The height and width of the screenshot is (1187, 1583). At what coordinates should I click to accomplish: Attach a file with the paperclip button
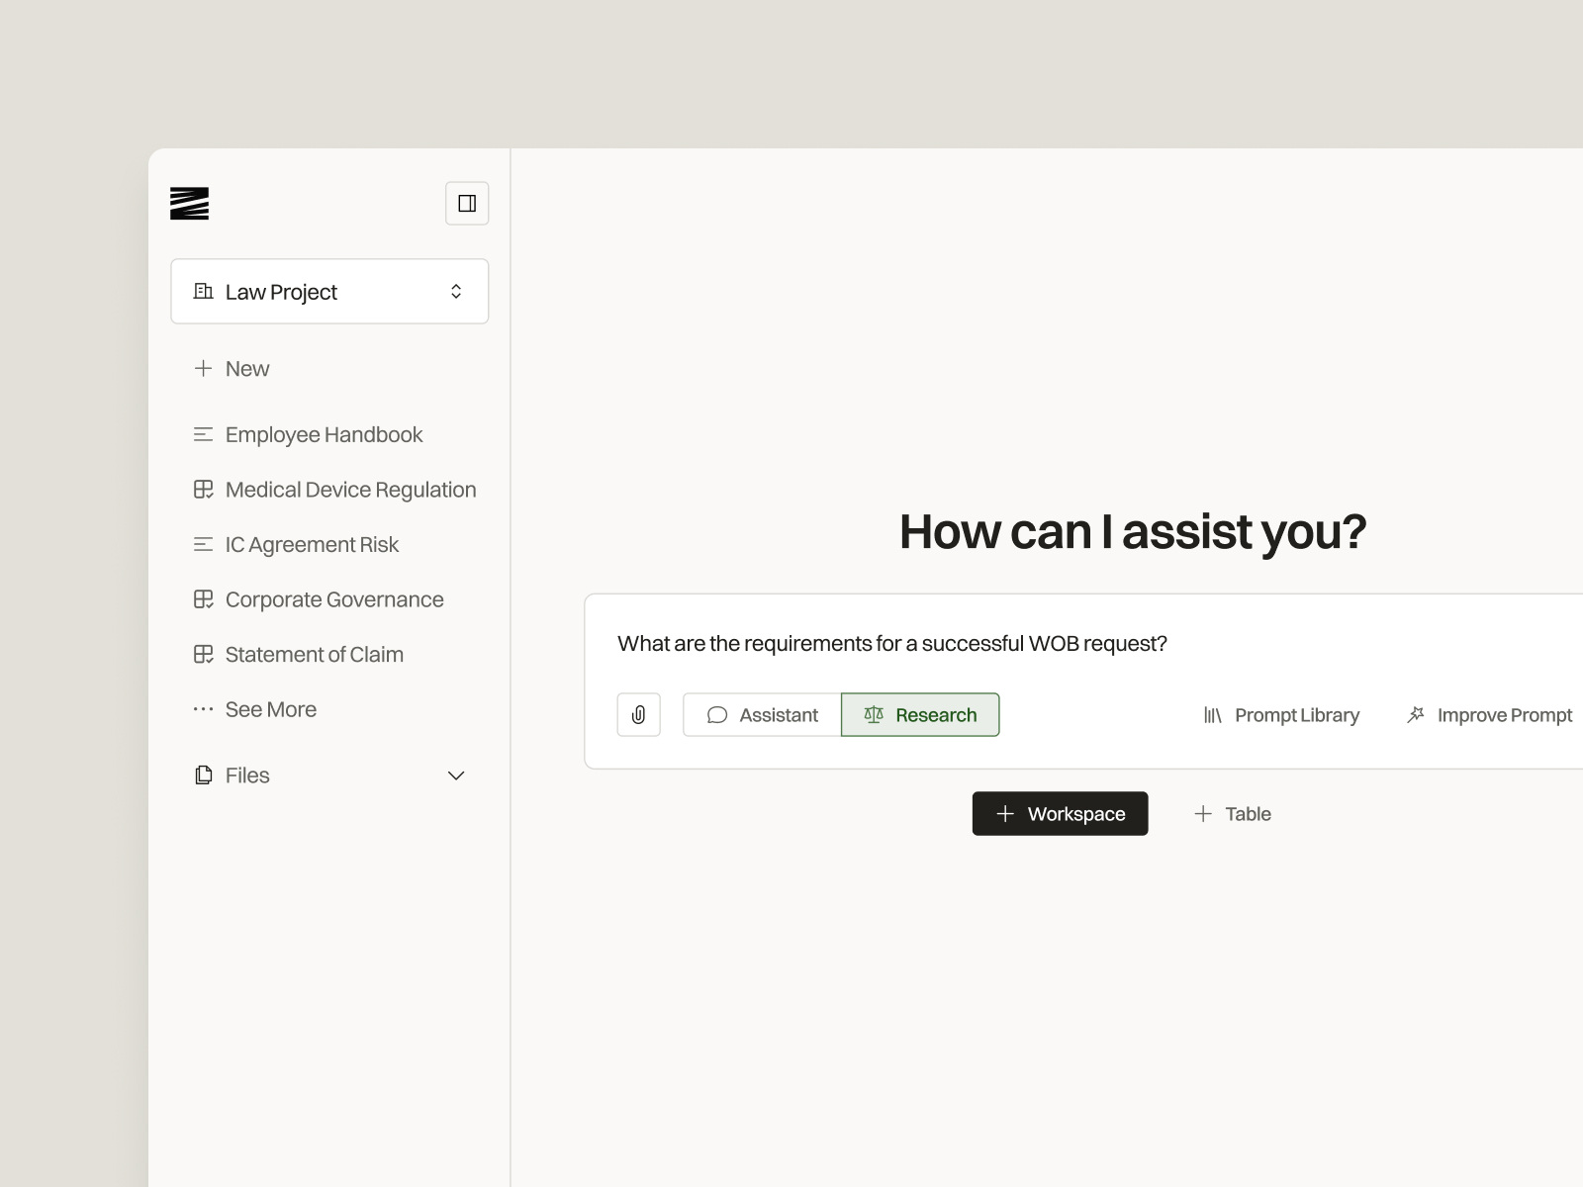[x=639, y=714]
